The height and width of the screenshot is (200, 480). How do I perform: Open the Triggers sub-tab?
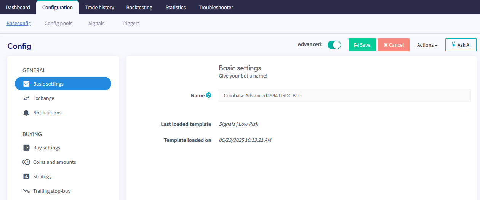(x=131, y=23)
